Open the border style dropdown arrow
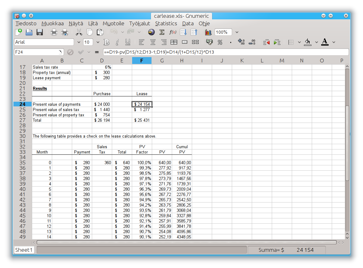The image size is (363, 268). tap(299, 42)
